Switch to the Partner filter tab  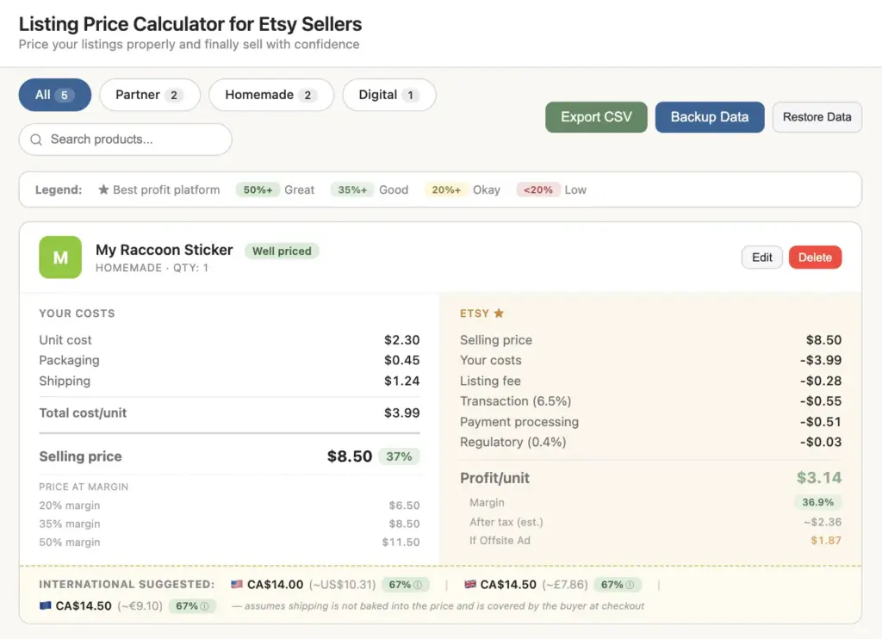[150, 95]
